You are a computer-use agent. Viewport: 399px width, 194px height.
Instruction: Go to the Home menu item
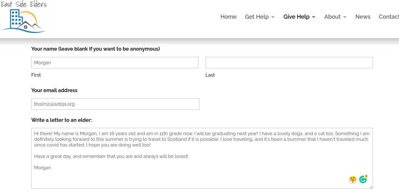coord(229,17)
